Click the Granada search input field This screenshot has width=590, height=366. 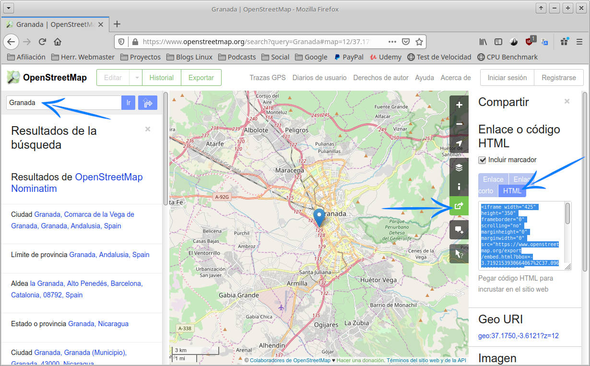(64, 103)
